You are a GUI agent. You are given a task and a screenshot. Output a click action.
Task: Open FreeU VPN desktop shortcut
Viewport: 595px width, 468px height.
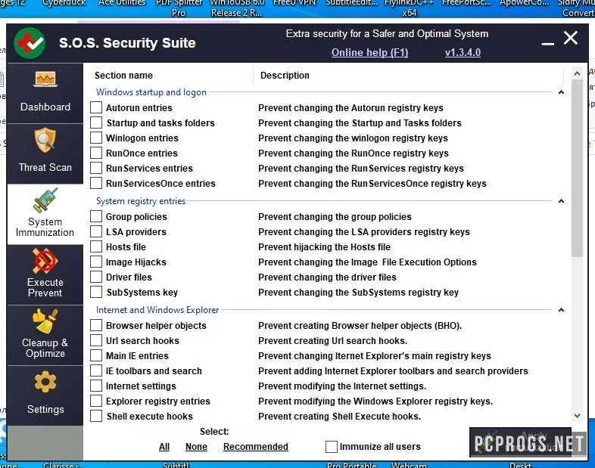[x=294, y=3]
